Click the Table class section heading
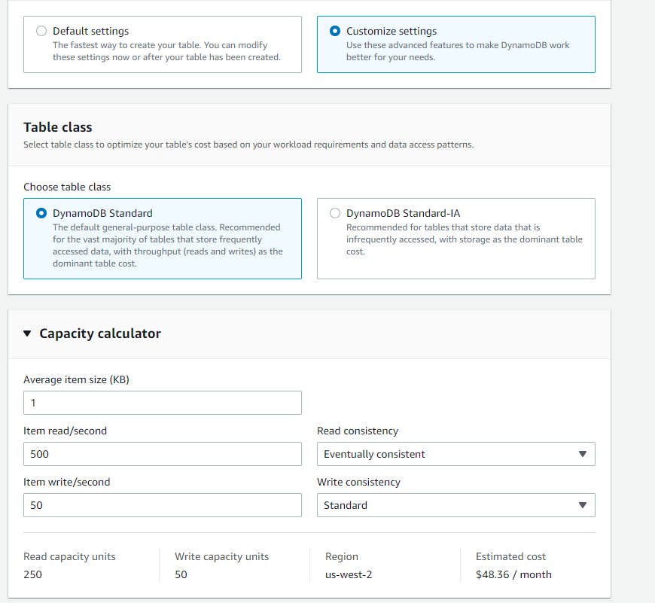655x603 pixels. [x=58, y=127]
